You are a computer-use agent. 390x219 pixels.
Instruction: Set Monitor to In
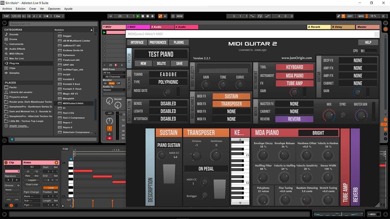[x=105, y=83]
